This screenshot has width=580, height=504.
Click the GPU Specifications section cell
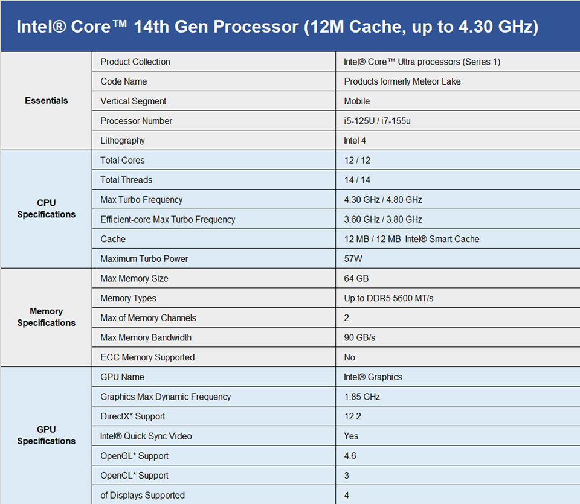pos(47,435)
